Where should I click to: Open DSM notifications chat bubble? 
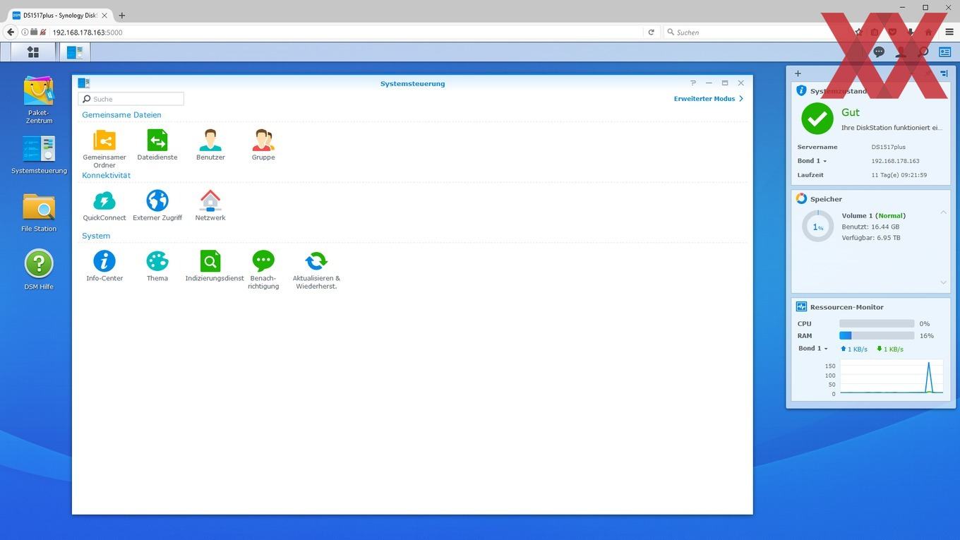[x=879, y=52]
